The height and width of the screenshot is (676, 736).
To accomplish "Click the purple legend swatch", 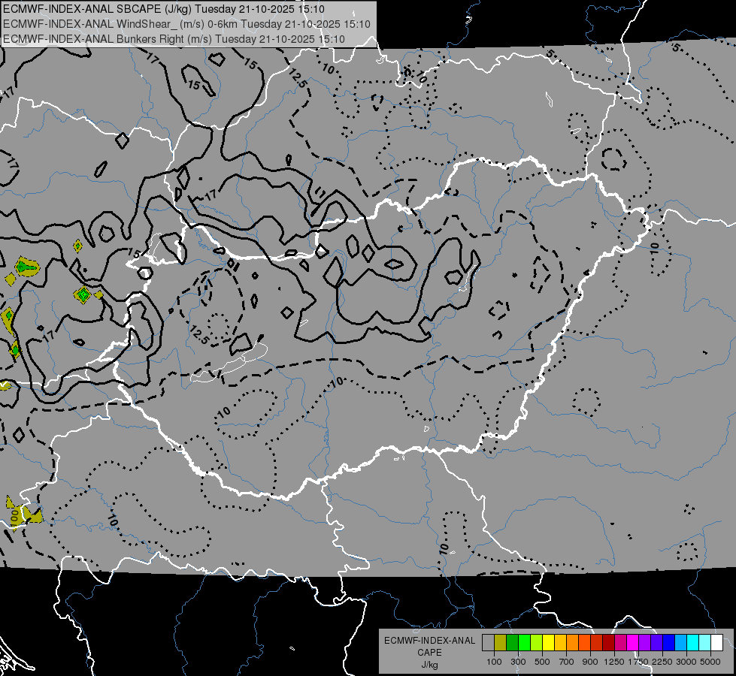I will pos(644,643).
